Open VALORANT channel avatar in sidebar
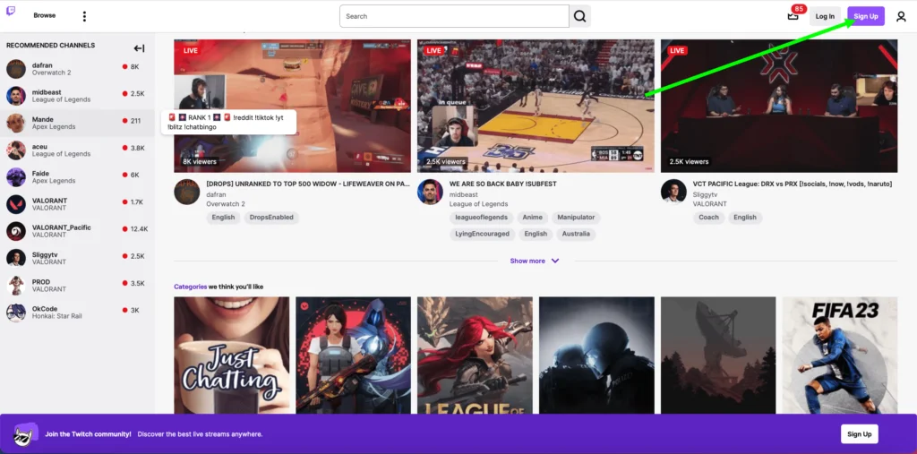 point(16,204)
